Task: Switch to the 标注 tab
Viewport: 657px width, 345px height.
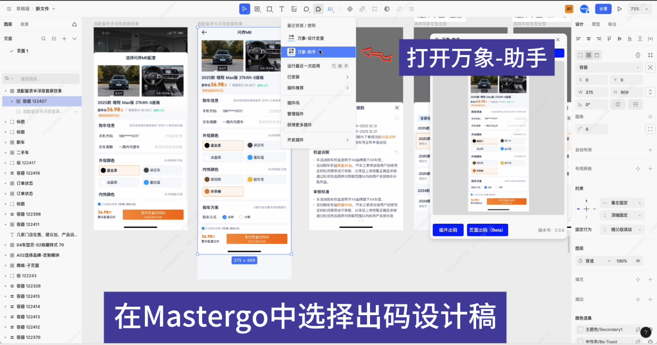Action: pyautogui.click(x=612, y=24)
